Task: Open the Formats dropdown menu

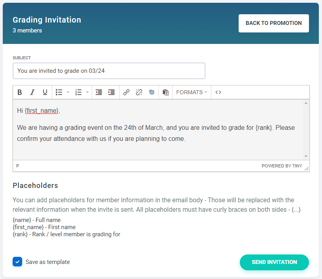Action: click(x=192, y=92)
